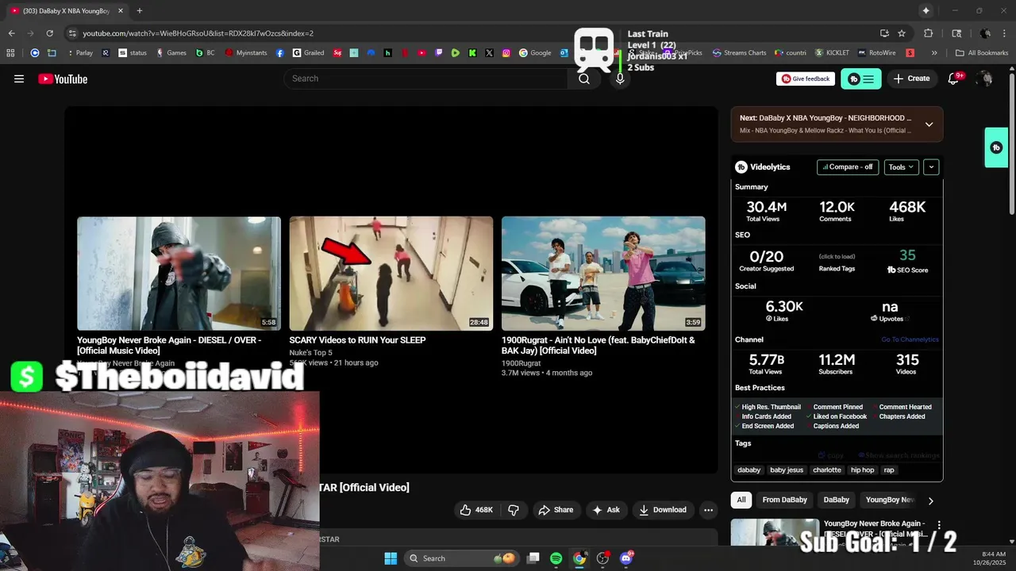Open the YouTube hamburger guide menu
This screenshot has width=1016, height=571.
click(19, 79)
